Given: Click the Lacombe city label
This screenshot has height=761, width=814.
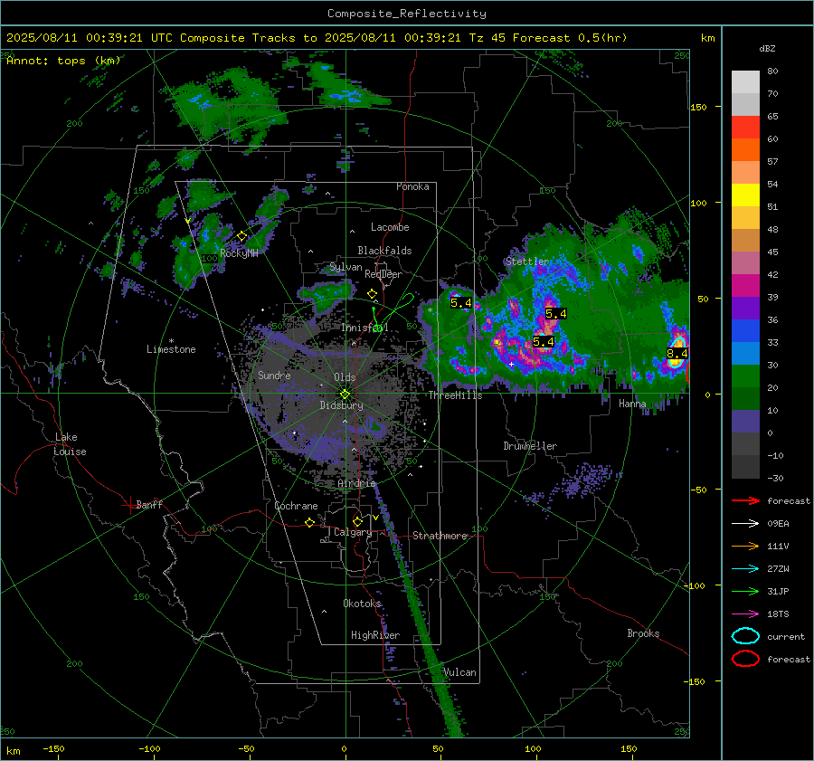Looking at the screenshot, I should (x=390, y=227).
